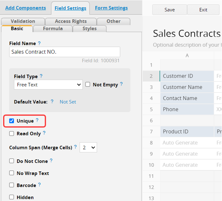Click the Field Name text input
Viewport: 222px width, 201px height.
tap(64, 52)
